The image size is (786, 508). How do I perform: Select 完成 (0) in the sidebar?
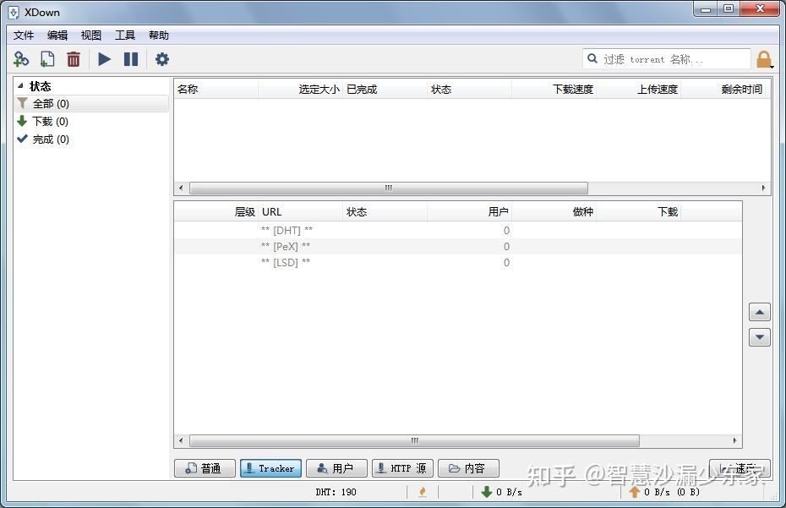pos(47,139)
